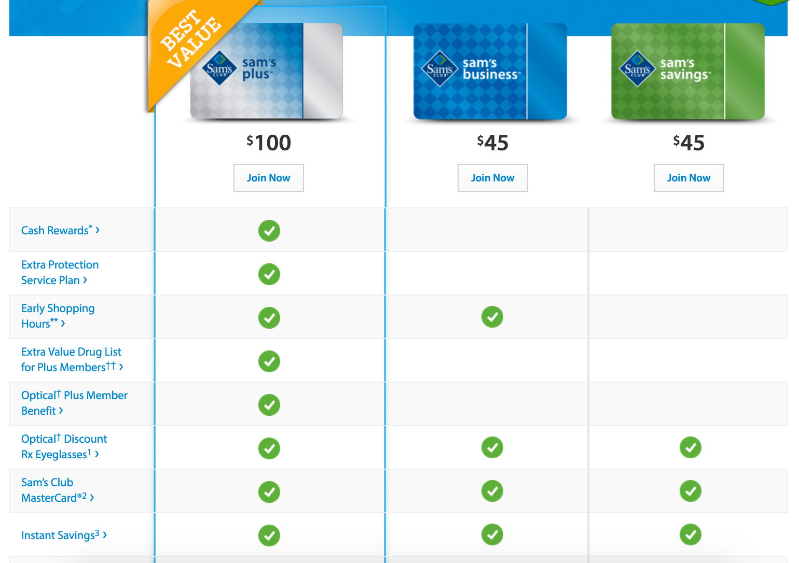The image size is (799, 563).
Task: Click the Sam's Business membership card image
Action: tap(490, 71)
